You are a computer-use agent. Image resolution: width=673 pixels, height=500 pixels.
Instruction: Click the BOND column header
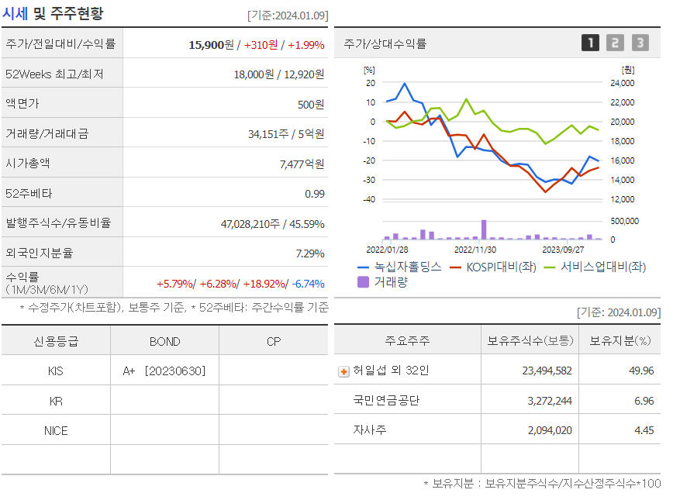click(x=165, y=342)
